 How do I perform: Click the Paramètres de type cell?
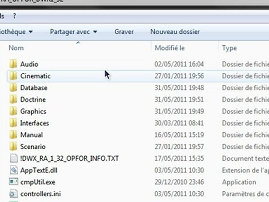coord(245,194)
